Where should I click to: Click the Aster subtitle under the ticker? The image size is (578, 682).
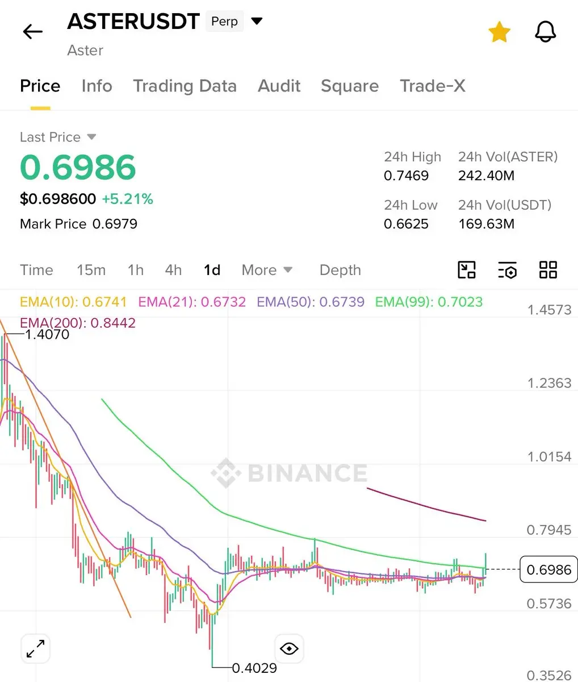[85, 50]
